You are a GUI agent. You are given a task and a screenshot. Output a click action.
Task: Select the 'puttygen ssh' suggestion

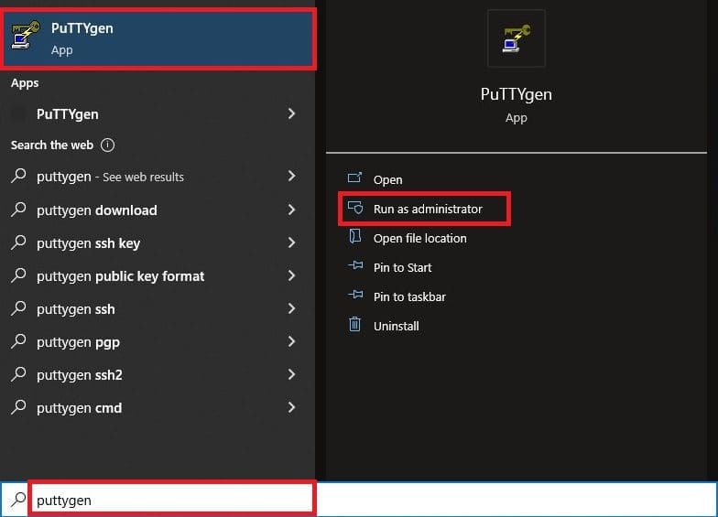[158, 309]
